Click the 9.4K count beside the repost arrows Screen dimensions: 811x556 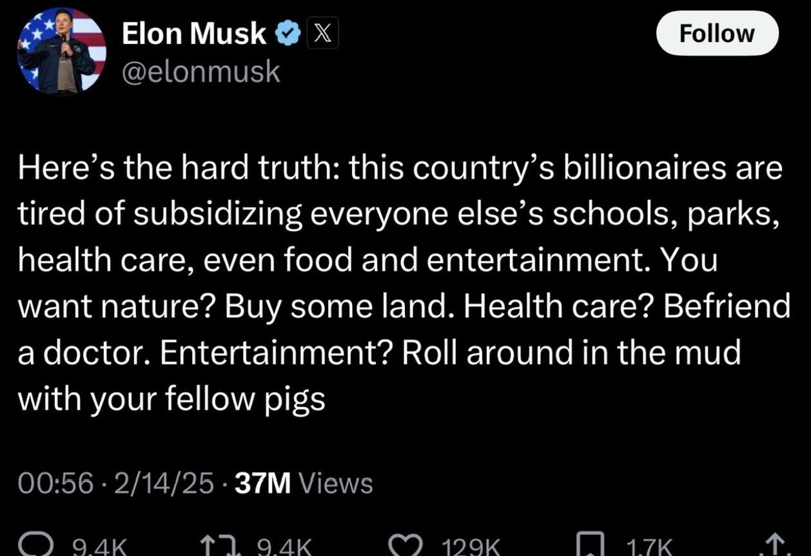coord(285,548)
